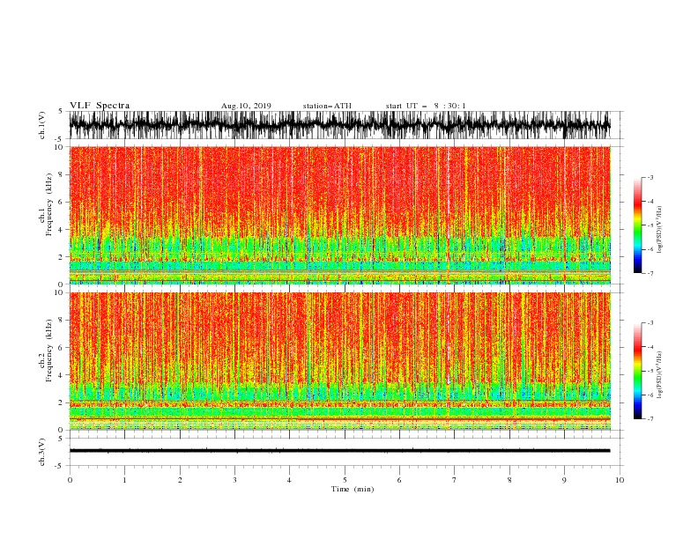This screenshot has height=539, width=698.
Task: Click the "station=ATH" header label
Action: (x=327, y=106)
